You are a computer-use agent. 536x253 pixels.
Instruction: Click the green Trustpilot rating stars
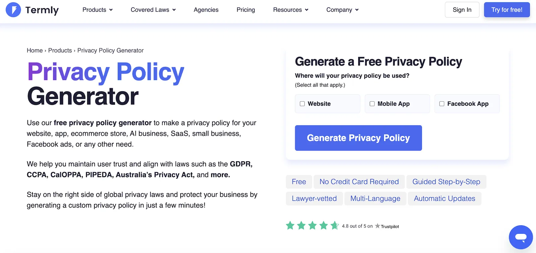tap(312, 226)
